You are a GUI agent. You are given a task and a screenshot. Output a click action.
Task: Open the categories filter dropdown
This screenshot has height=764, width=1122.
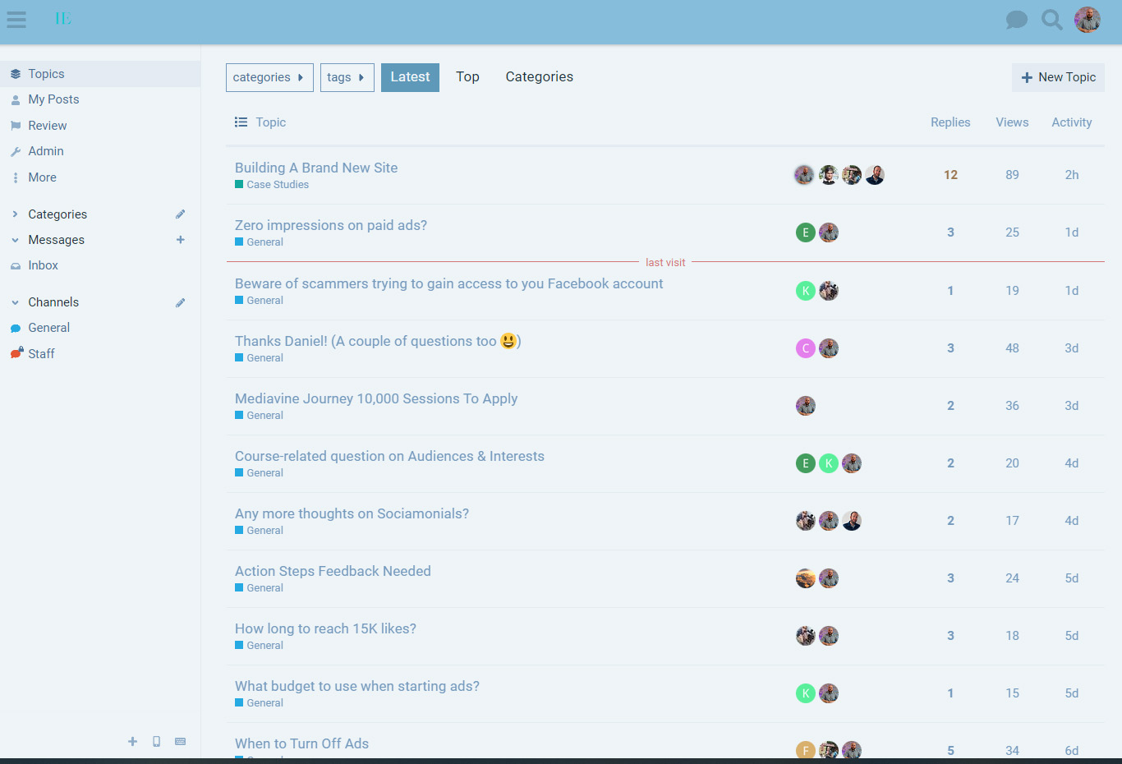click(269, 77)
